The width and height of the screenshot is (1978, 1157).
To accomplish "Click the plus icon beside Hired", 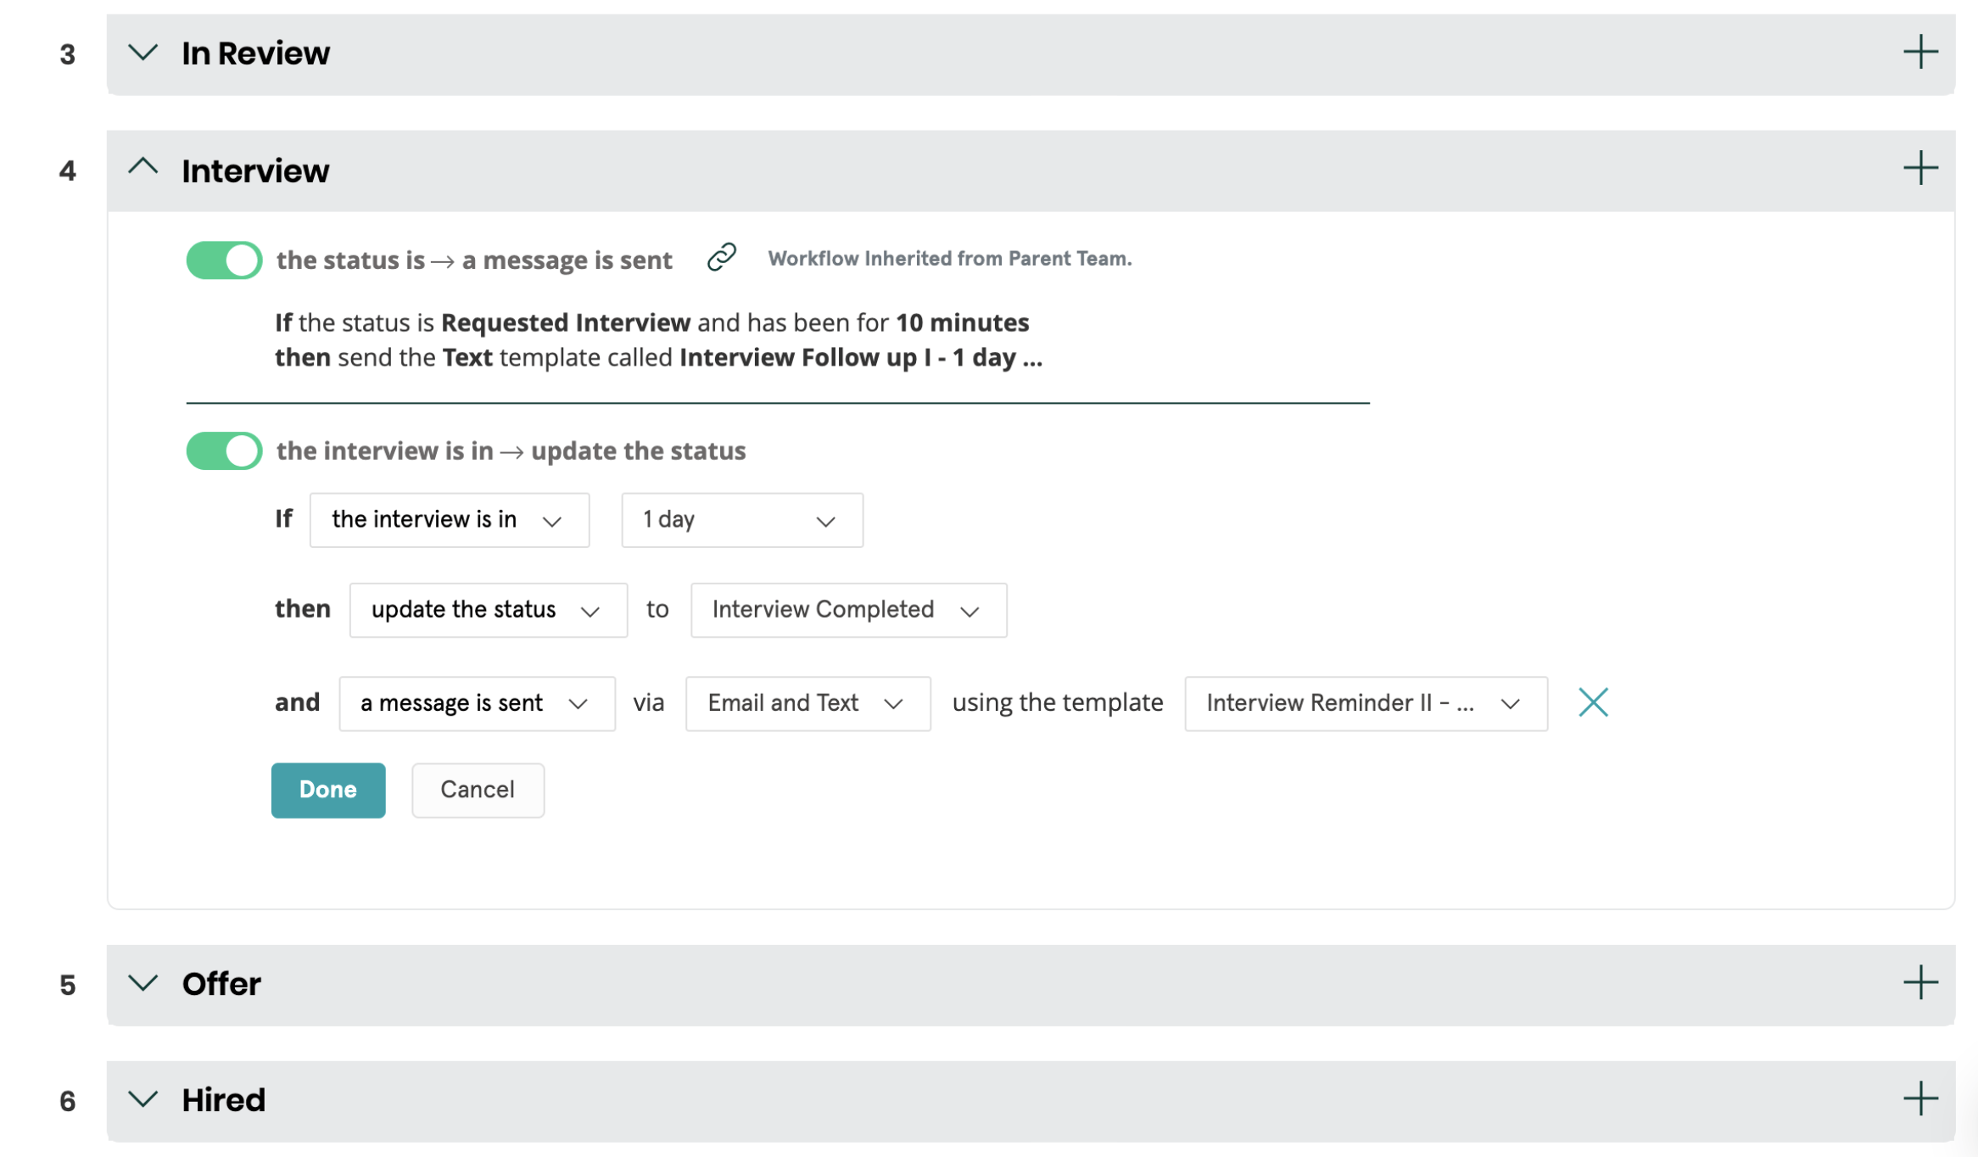I will pos(1920,1099).
